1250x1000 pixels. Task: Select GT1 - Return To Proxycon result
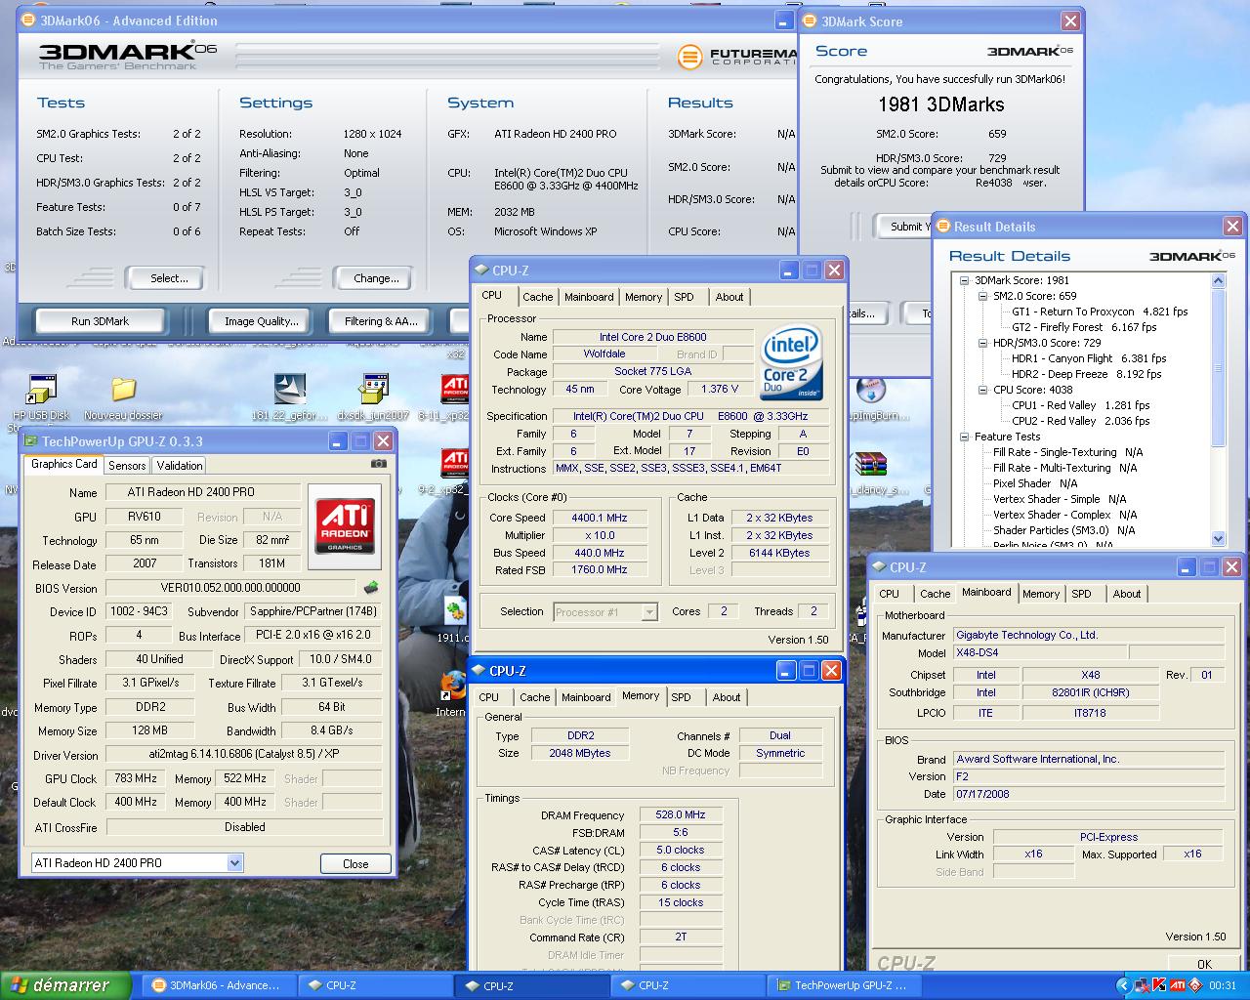click(x=1100, y=312)
